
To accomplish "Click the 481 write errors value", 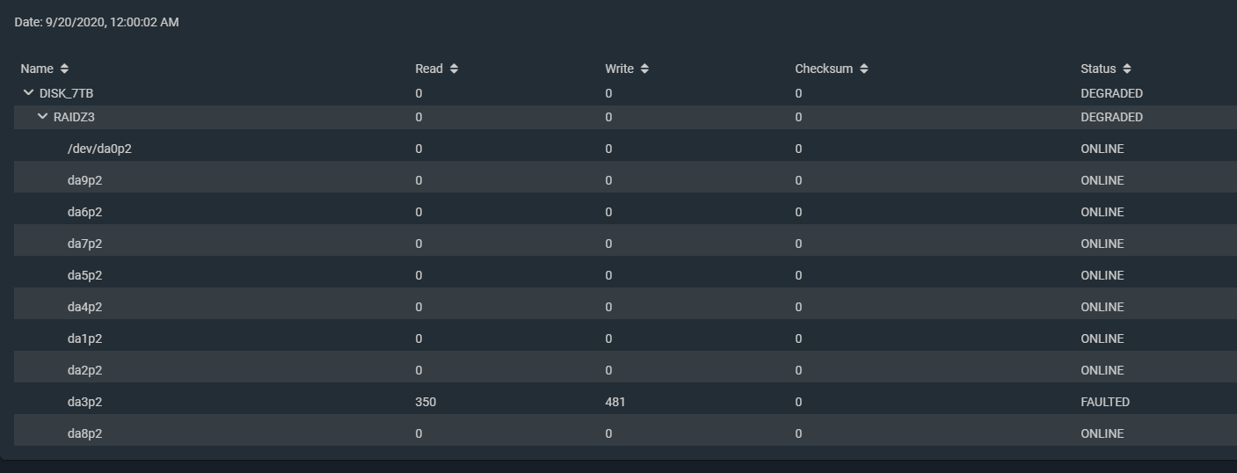I will pyautogui.click(x=615, y=402).
